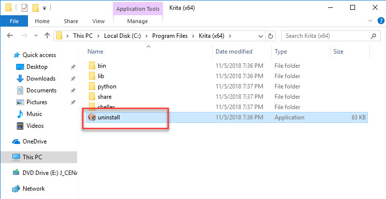
Task: Select the python folder
Action: pos(107,86)
